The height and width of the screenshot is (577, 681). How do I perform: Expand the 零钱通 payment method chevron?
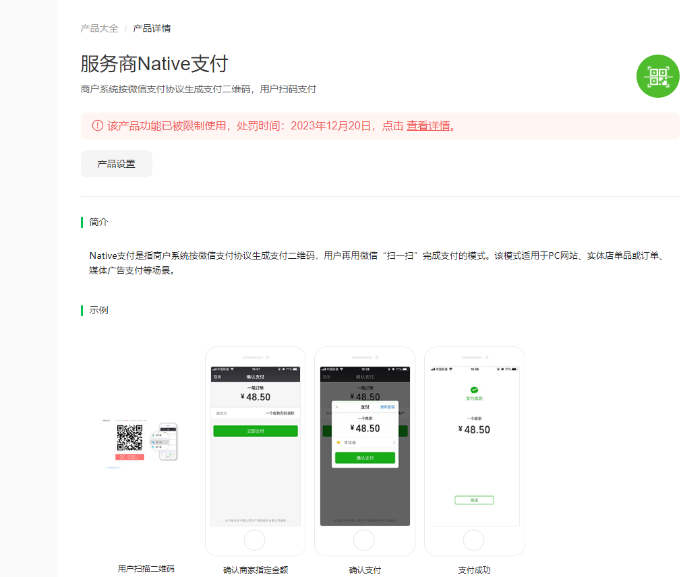coord(394,443)
